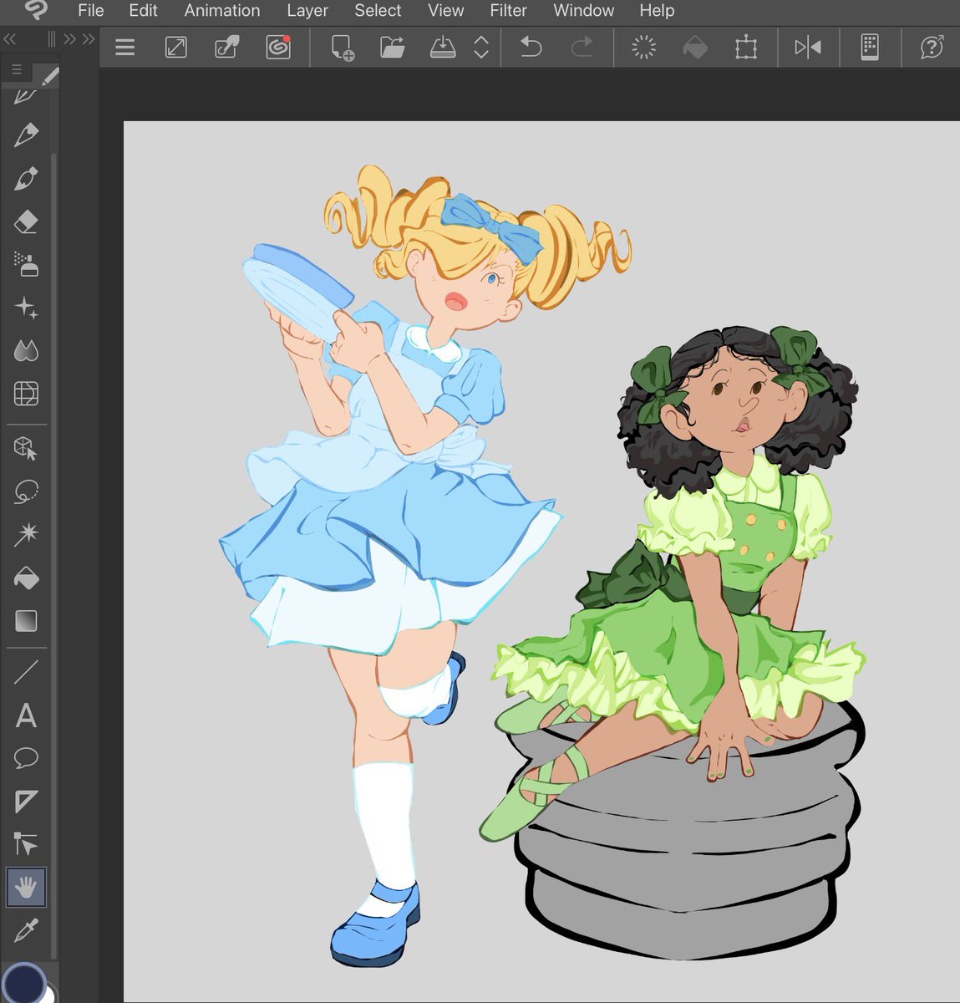Open Clip Studio Assets spiral icon
The width and height of the screenshot is (960, 1003).
click(278, 48)
